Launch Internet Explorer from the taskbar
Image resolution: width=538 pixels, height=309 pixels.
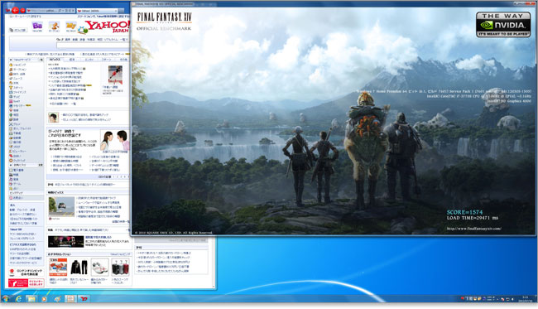(18, 299)
